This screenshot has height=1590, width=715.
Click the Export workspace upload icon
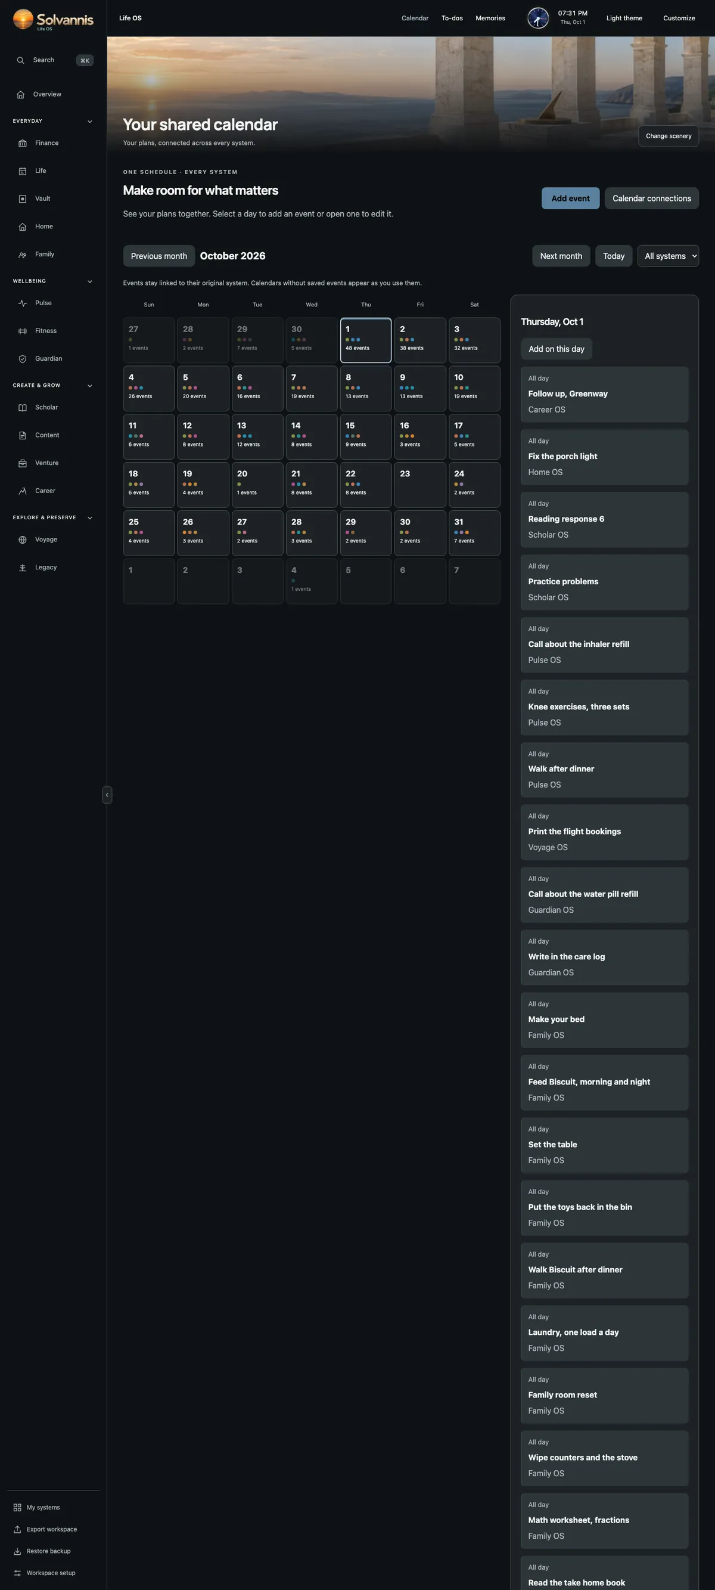pos(17,1529)
